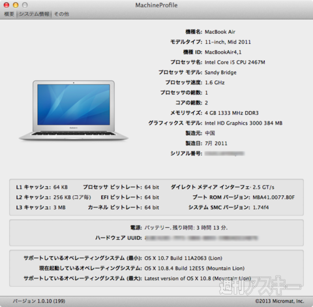This screenshot has height=307, width=313.
Task: Click the 1.6 GHz processor speed
Action: [215, 82]
